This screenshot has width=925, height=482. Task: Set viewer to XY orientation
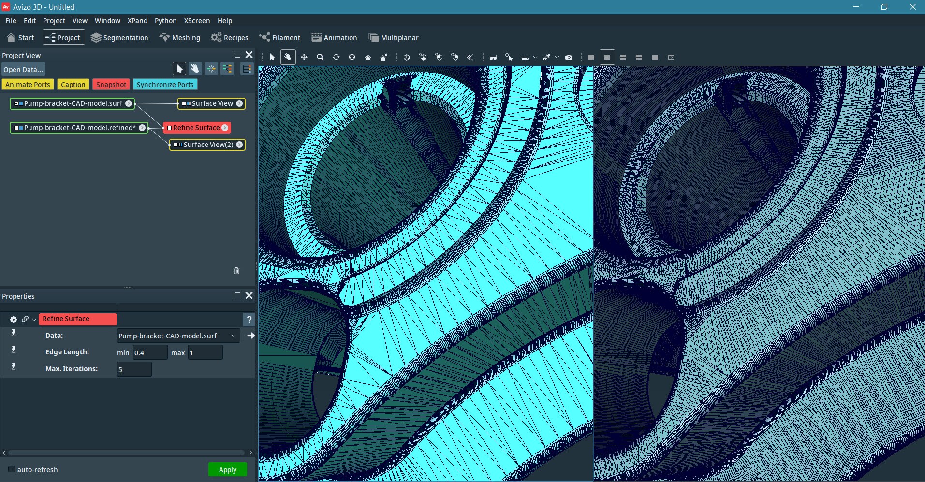[423, 57]
